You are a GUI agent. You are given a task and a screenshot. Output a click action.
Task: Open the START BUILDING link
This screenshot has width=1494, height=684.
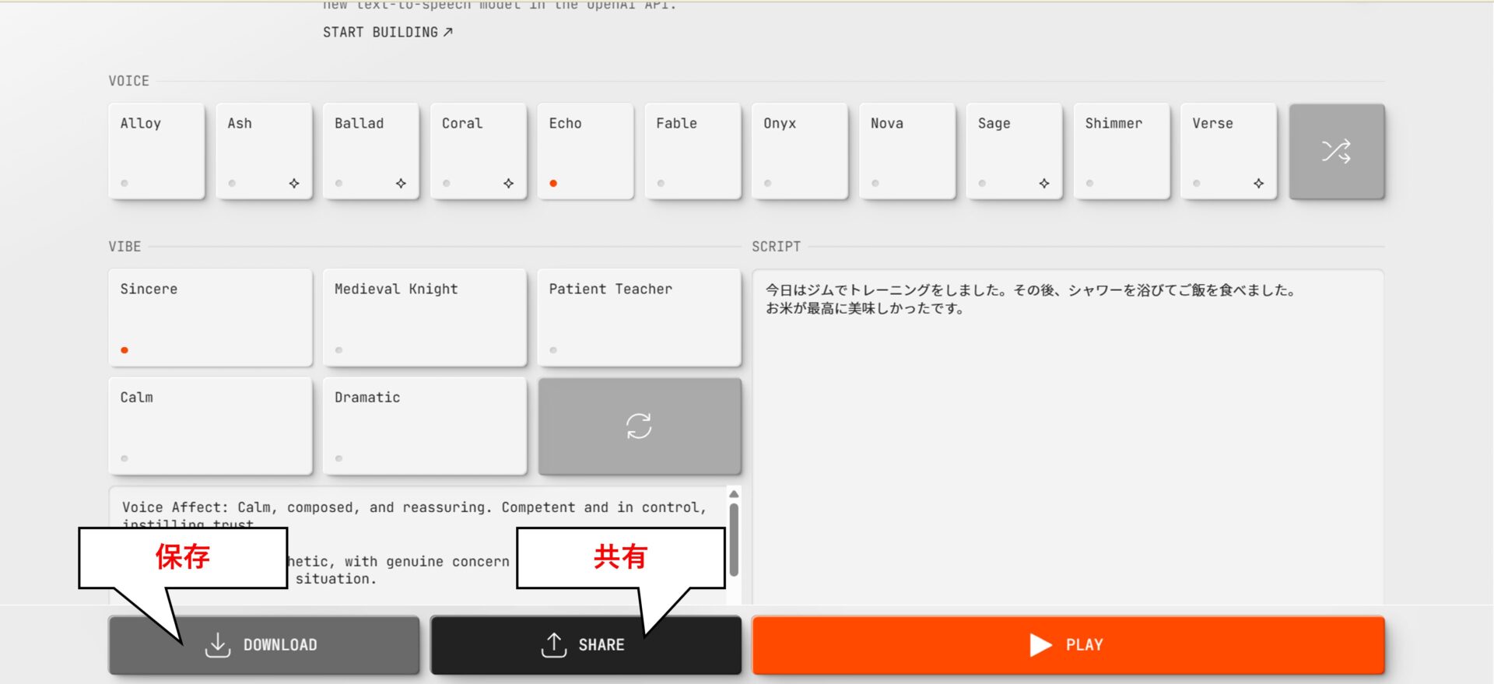pos(388,32)
